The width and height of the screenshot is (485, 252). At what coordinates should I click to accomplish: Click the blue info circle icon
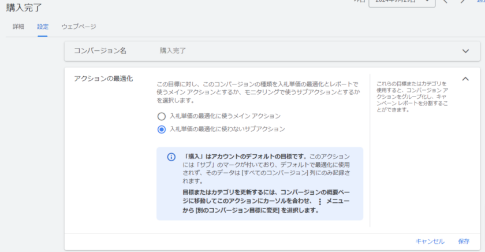click(x=171, y=157)
